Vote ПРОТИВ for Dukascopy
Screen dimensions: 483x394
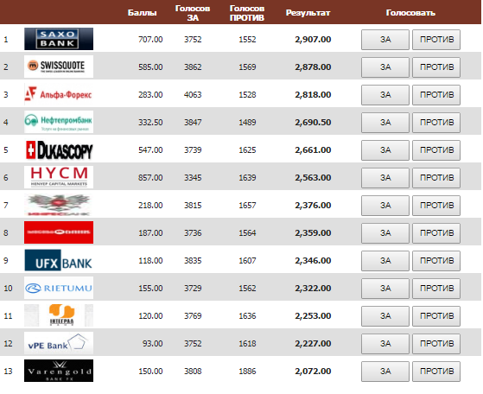(x=436, y=150)
